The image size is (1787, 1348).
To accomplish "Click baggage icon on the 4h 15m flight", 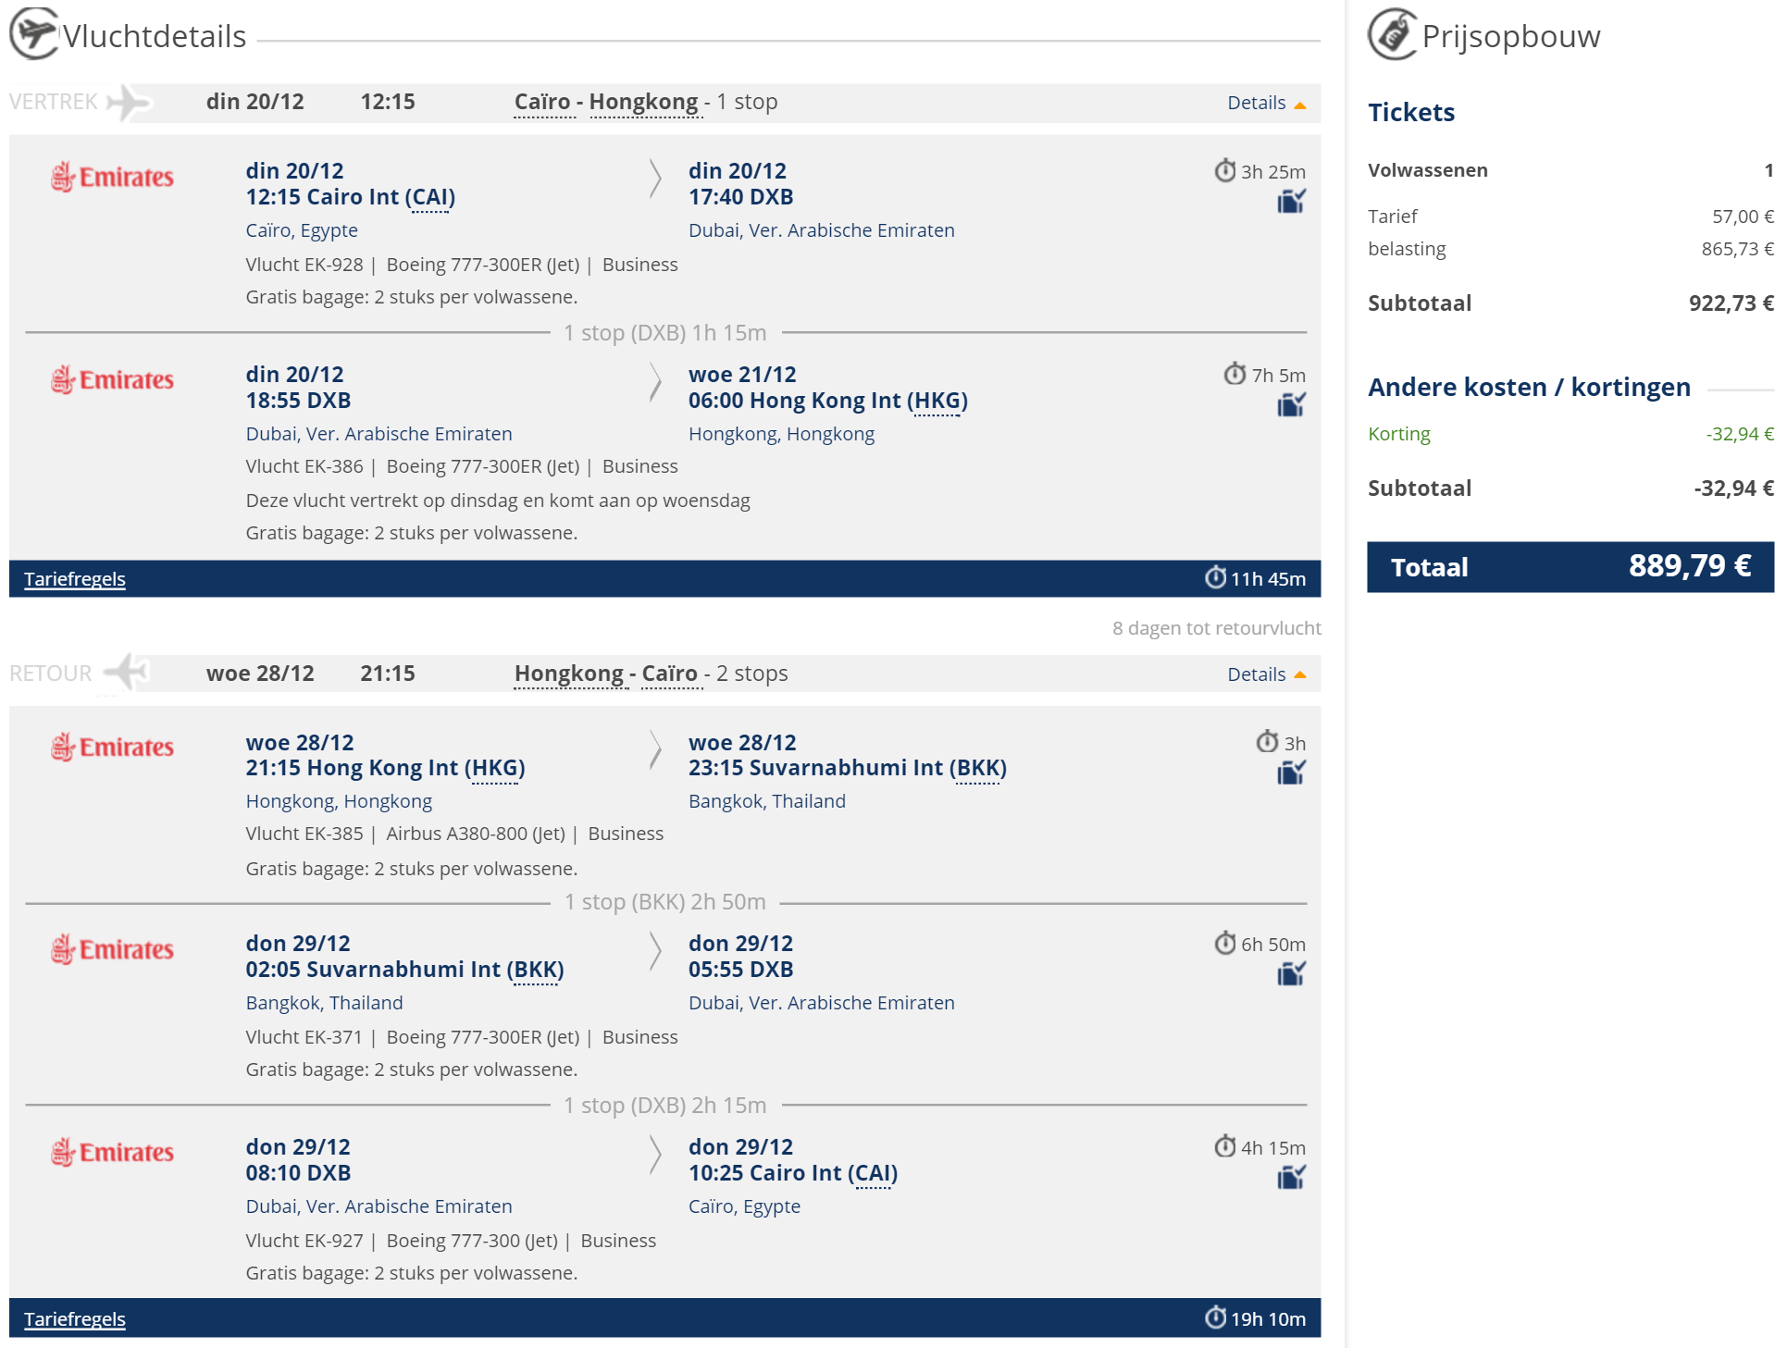I will pos(1291,1177).
